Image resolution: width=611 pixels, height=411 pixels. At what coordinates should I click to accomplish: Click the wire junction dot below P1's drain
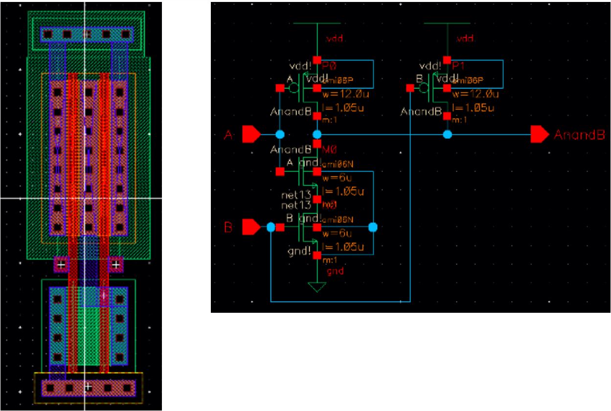[447, 134]
